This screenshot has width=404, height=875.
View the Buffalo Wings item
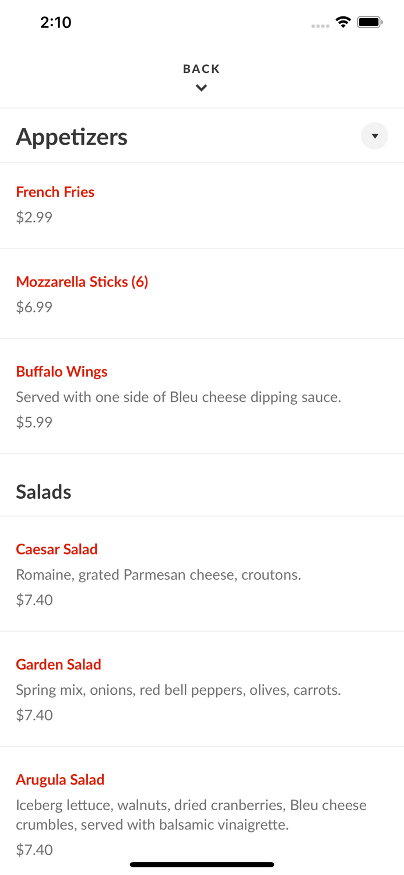[61, 372]
